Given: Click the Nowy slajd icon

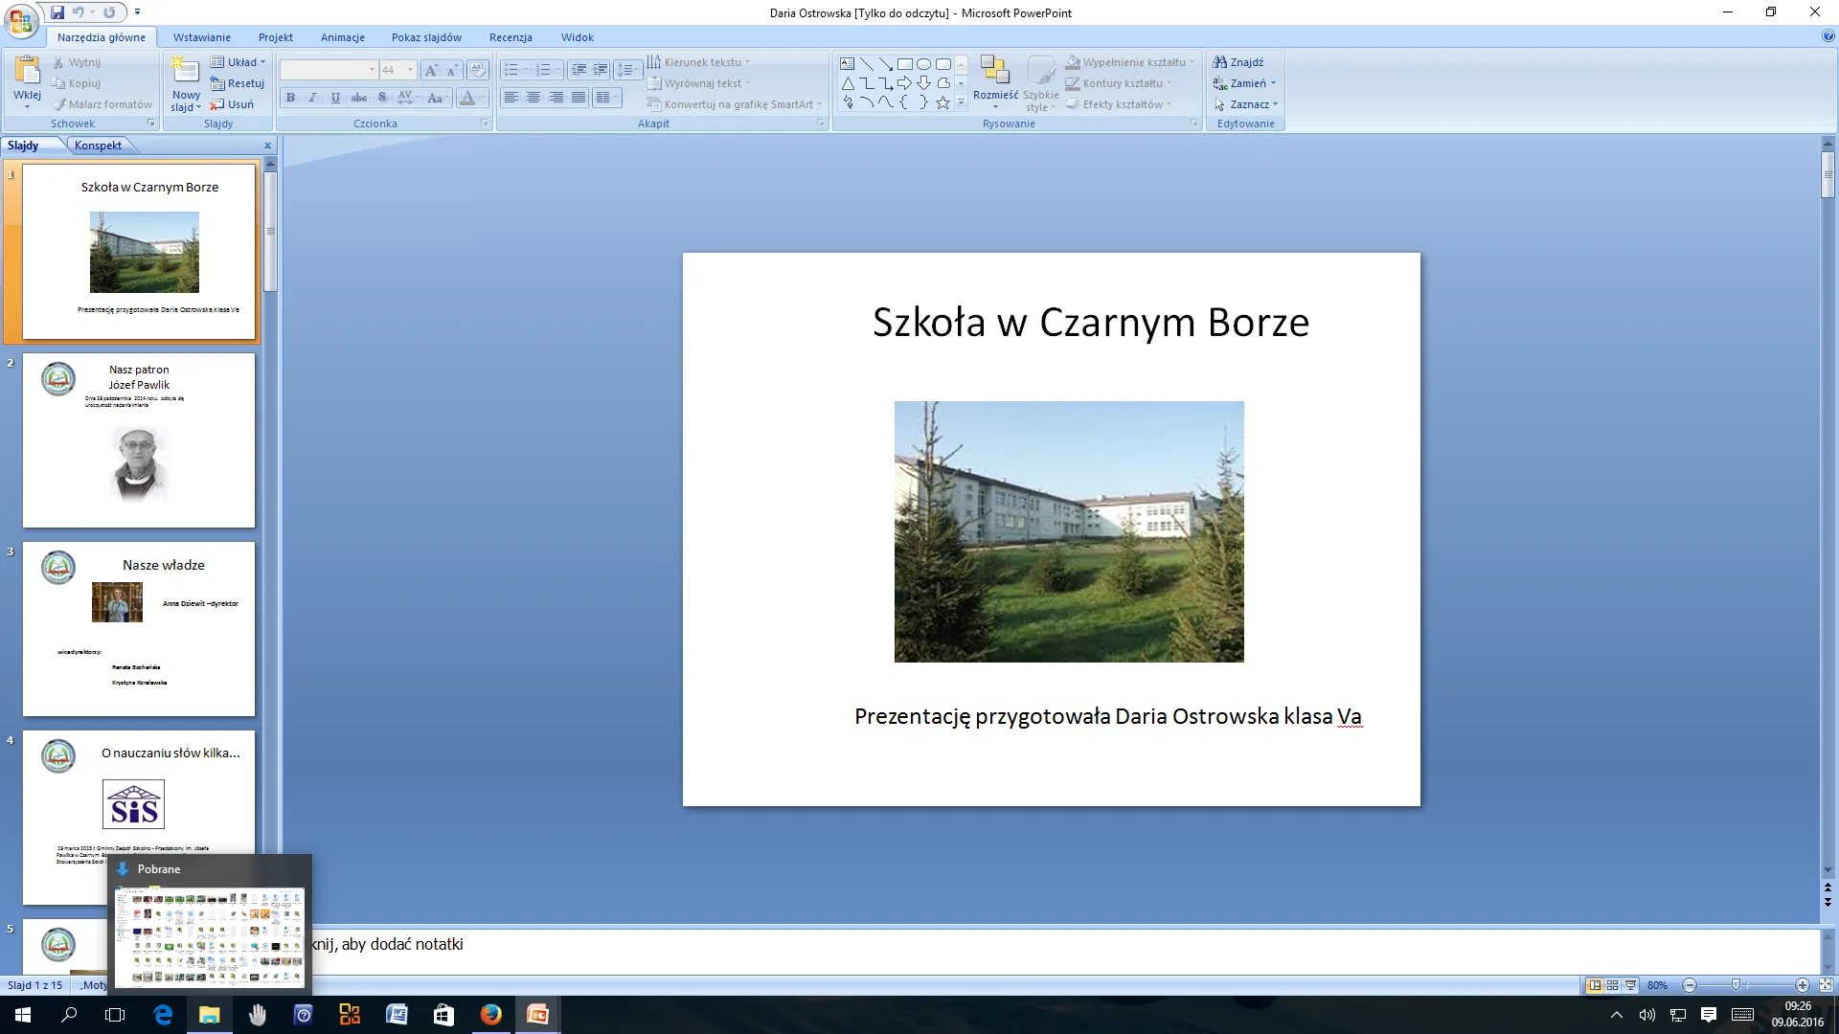Looking at the screenshot, I should (x=185, y=70).
